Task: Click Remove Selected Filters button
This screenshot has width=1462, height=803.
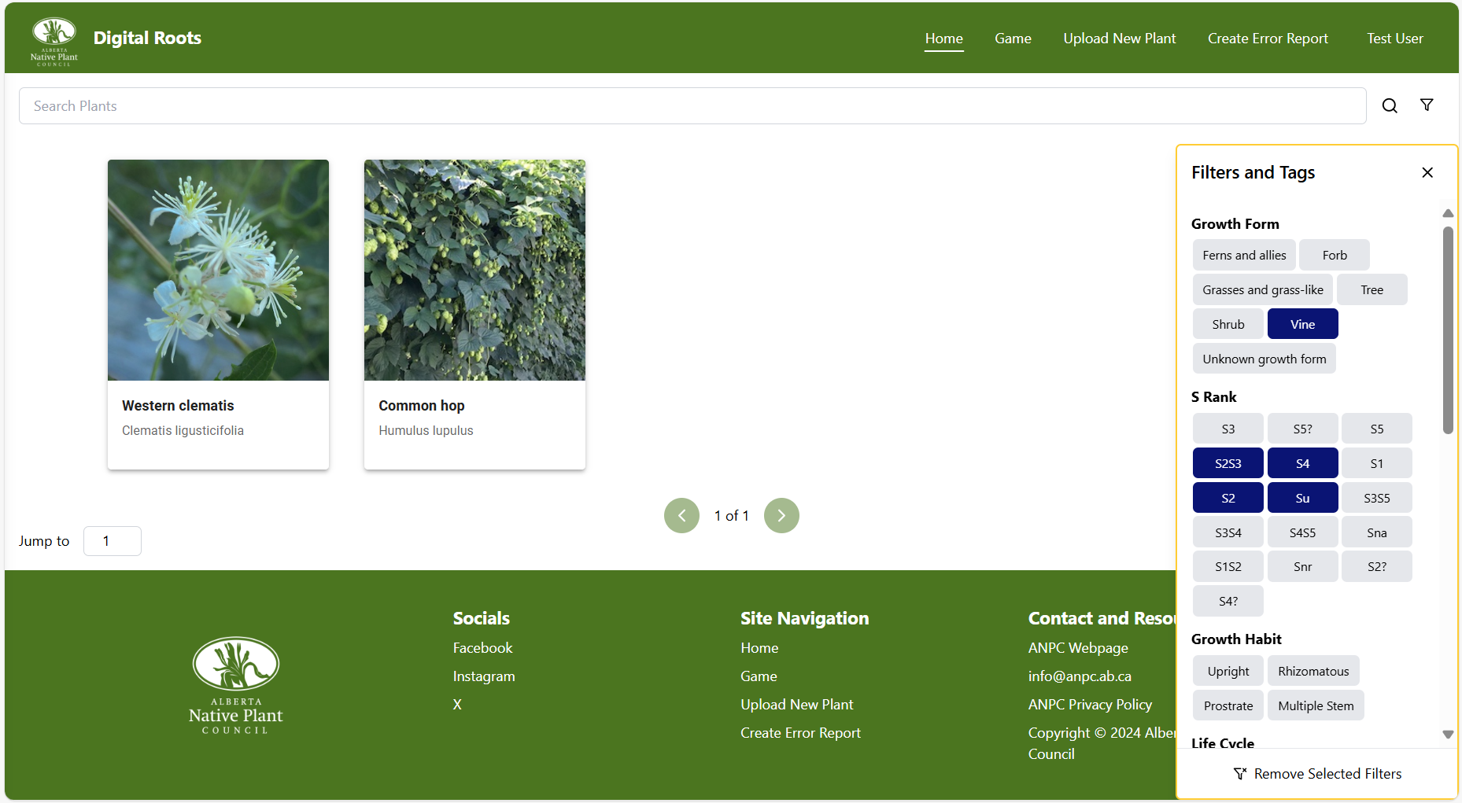Action: click(1317, 774)
